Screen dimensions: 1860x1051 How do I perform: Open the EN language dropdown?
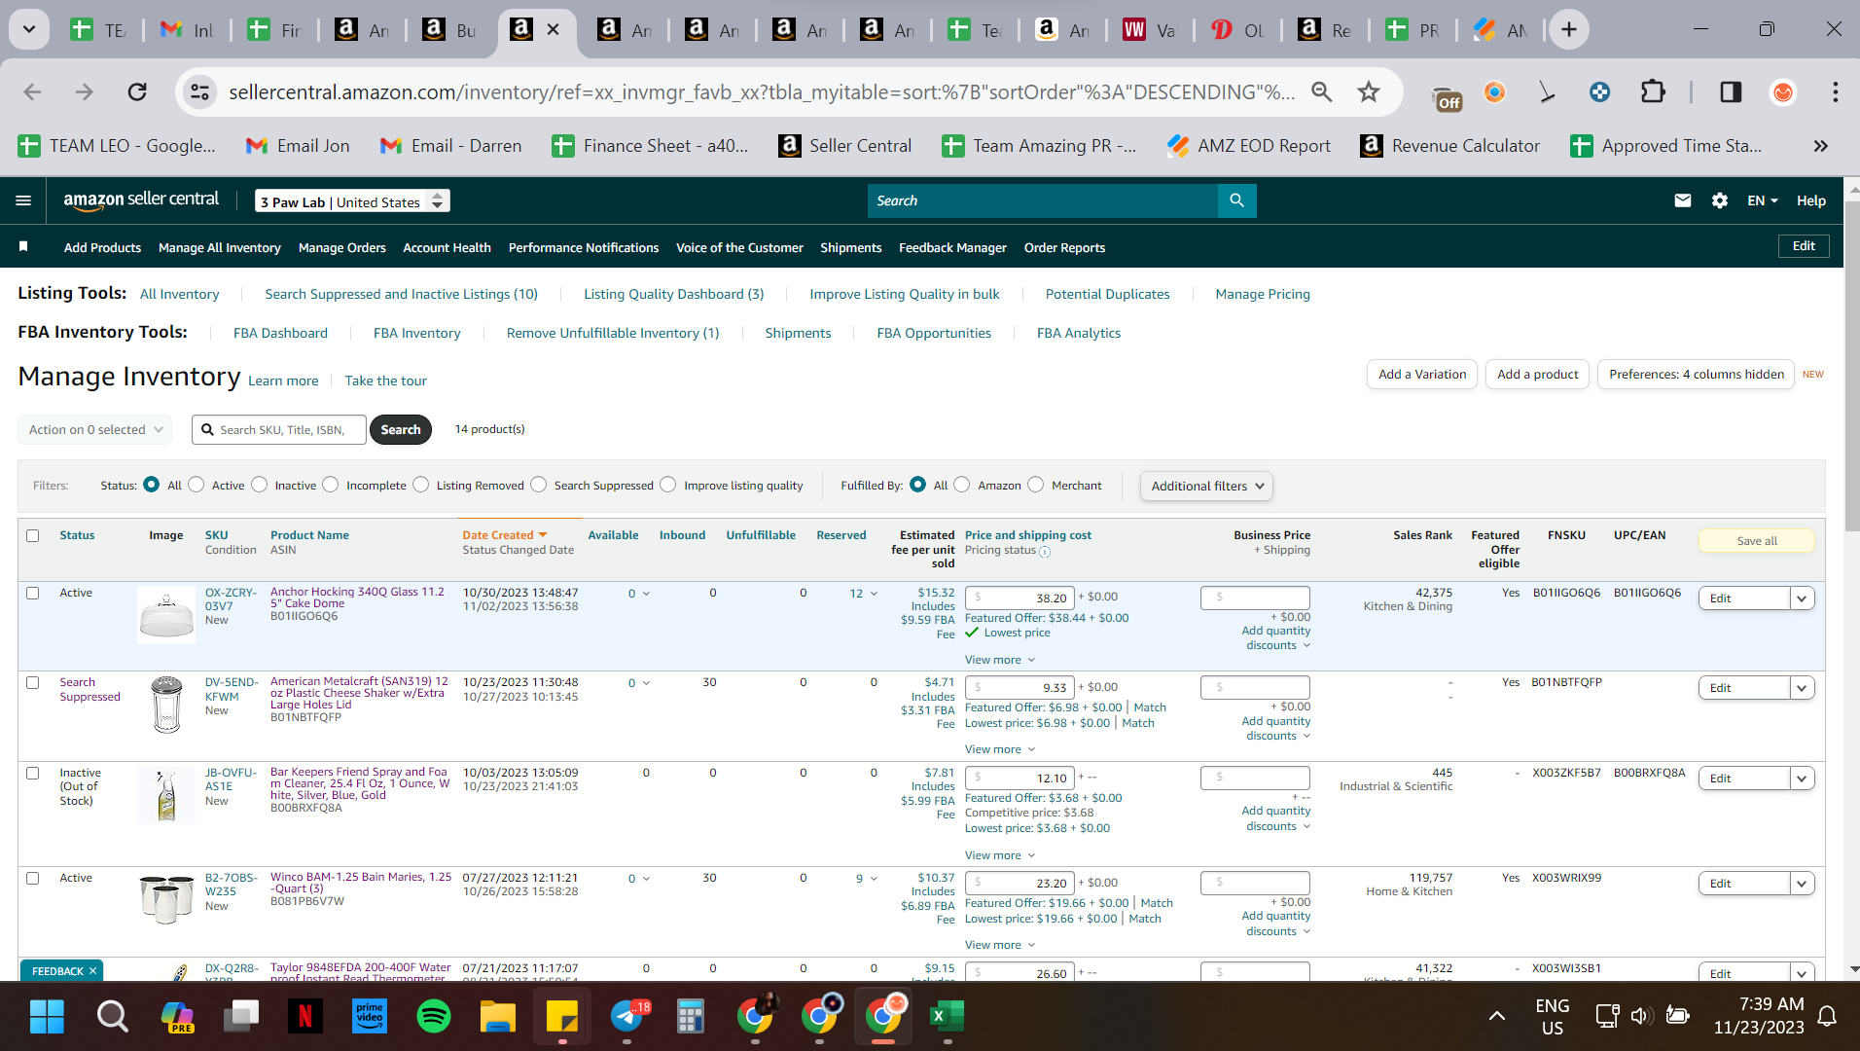coord(1762,200)
